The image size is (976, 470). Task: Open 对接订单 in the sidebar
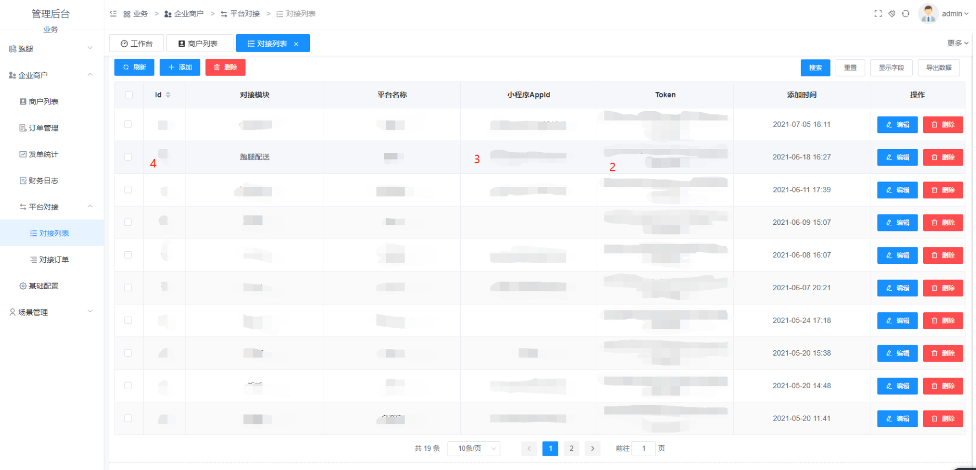[x=53, y=259]
